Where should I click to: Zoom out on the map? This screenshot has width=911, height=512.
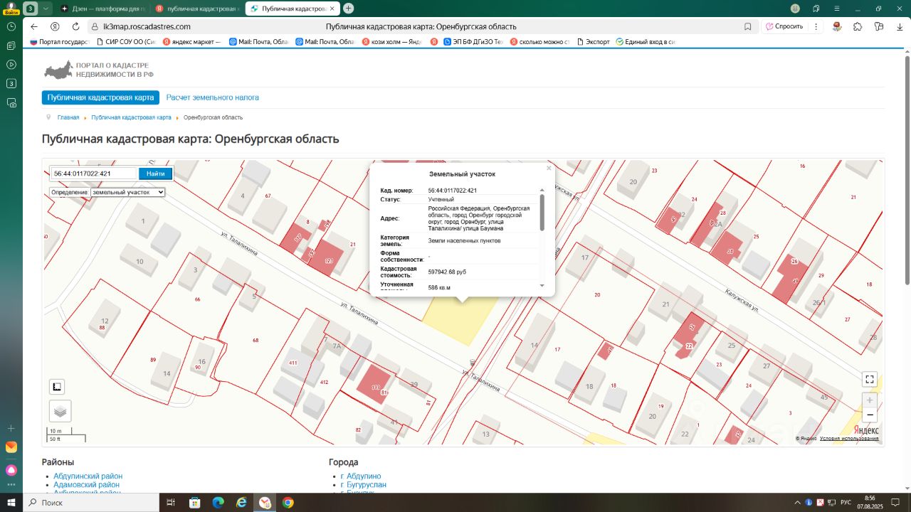pos(869,415)
